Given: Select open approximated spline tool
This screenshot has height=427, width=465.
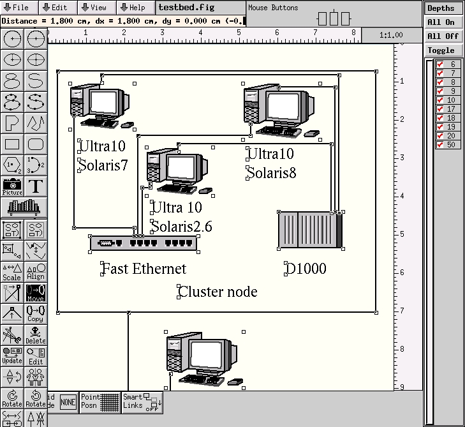Looking at the screenshot, I should pyautogui.click(x=36, y=80).
